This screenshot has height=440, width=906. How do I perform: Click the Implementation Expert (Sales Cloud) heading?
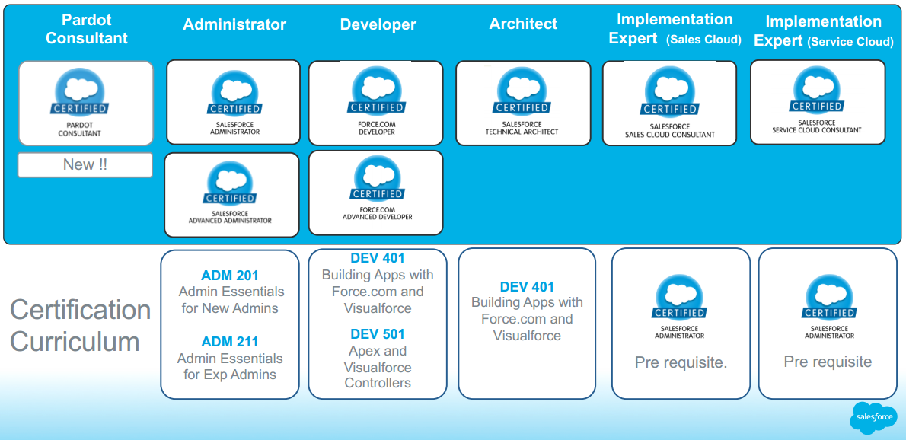click(x=675, y=29)
